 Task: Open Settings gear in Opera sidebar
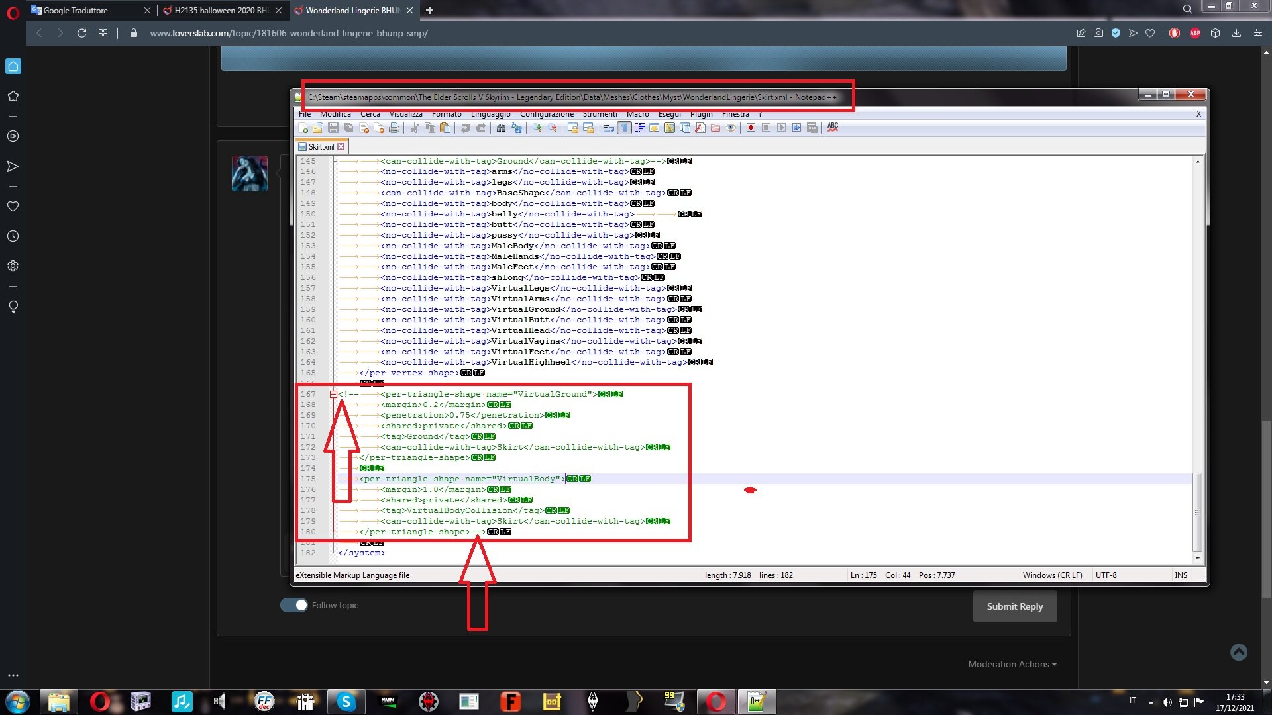(13, 266)
